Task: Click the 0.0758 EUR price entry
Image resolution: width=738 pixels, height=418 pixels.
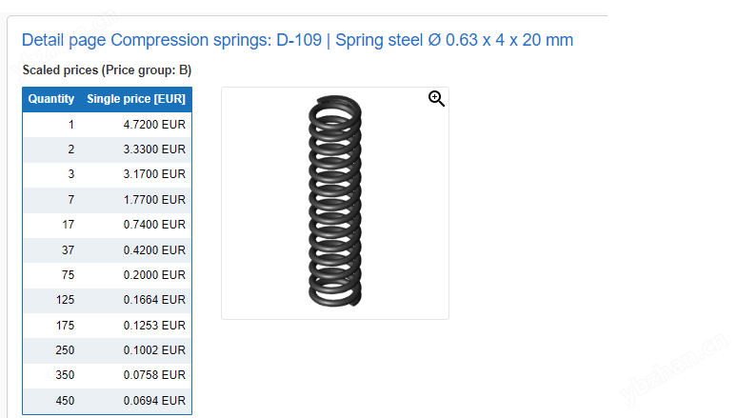Action: pos(154,375)
